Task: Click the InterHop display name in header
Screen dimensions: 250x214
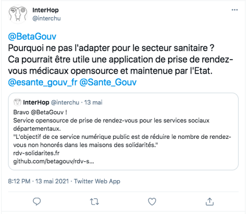Action: (45, 10)
